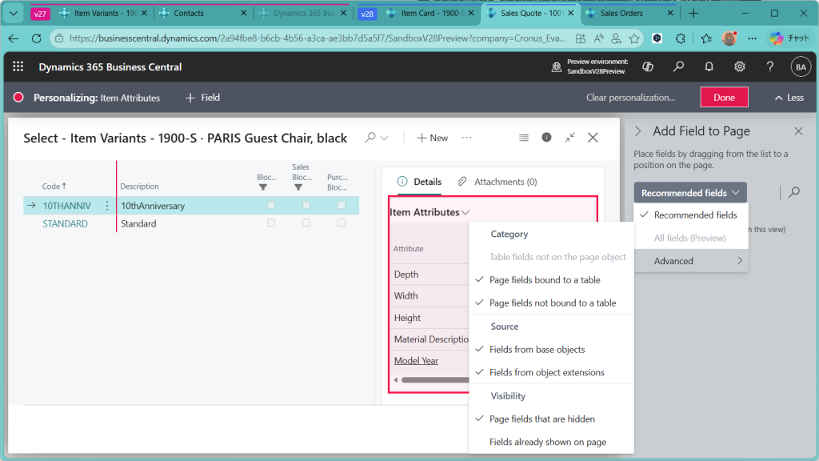Click the Clear personalization link
Screen dimensions: 819x461
pos(630,98)
